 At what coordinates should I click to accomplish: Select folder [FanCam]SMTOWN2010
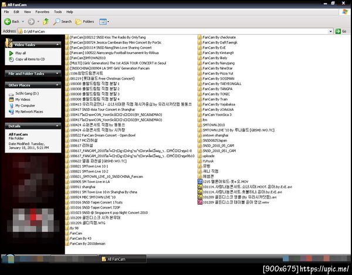[86, 58]
